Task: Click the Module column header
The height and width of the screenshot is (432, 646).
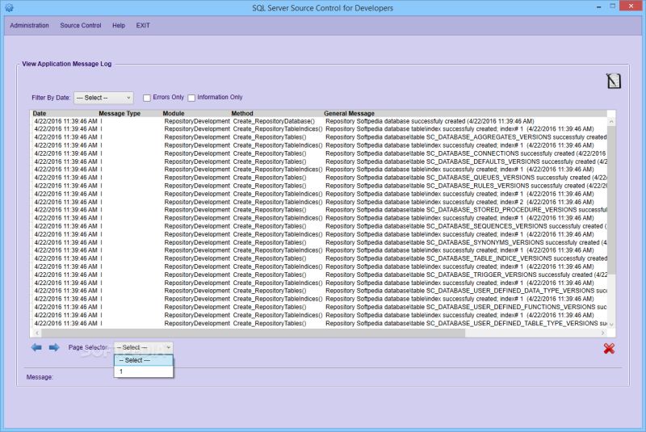Action: tap(174, 113)
